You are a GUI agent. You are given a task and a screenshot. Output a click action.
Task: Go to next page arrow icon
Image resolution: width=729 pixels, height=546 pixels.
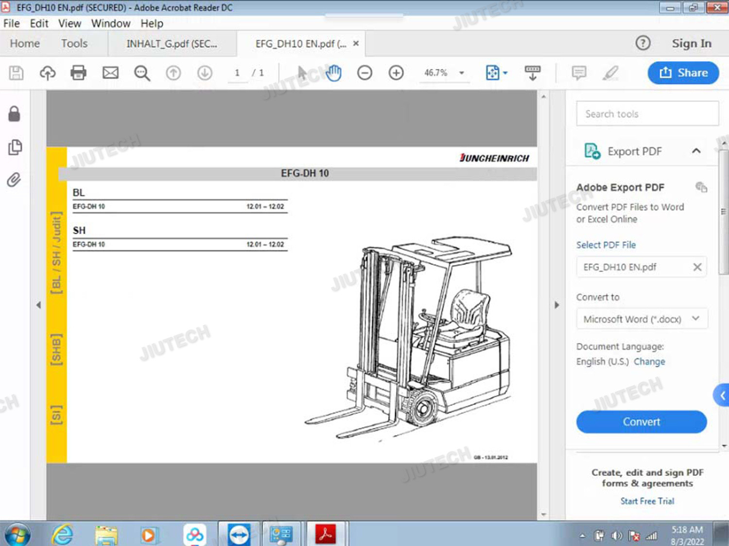pos(205,73)
